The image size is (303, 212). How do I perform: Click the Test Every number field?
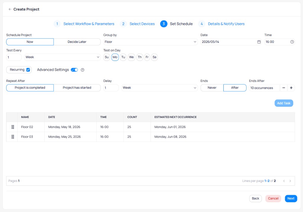(14, 57)
